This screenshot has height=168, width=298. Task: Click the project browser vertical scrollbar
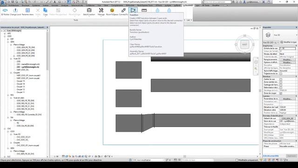(47, 51)
